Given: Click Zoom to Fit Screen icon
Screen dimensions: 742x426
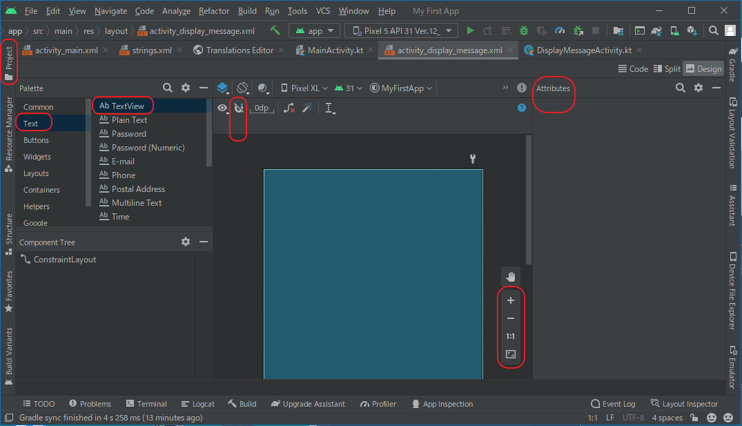Looking at the screenshot, I should 511,354.
